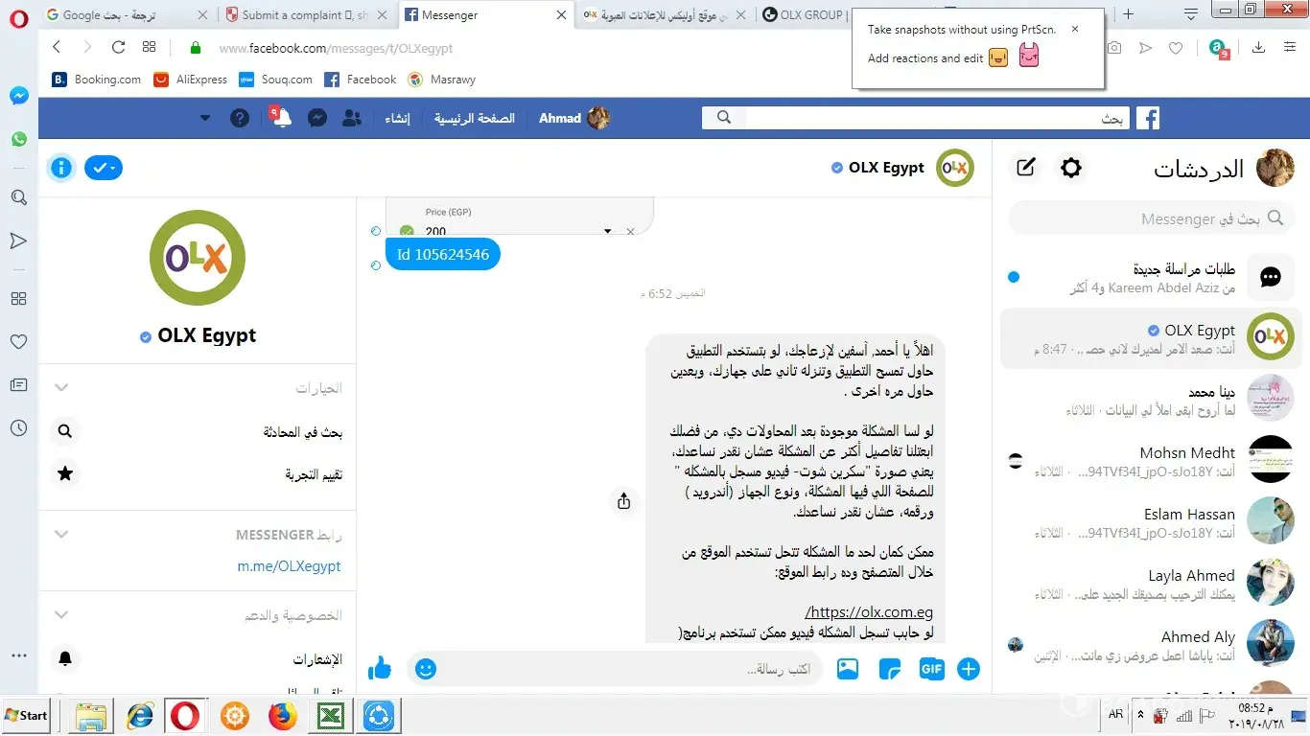Viewport: 1310px width, 736px height.
Task: Click the Facebook search magnifier button
Action: [724, 118]
